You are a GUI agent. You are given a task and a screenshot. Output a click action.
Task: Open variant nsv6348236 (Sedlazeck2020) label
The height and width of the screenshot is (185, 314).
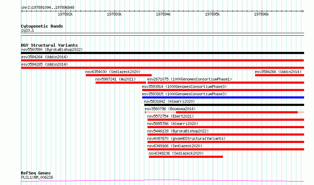[176, 153]
